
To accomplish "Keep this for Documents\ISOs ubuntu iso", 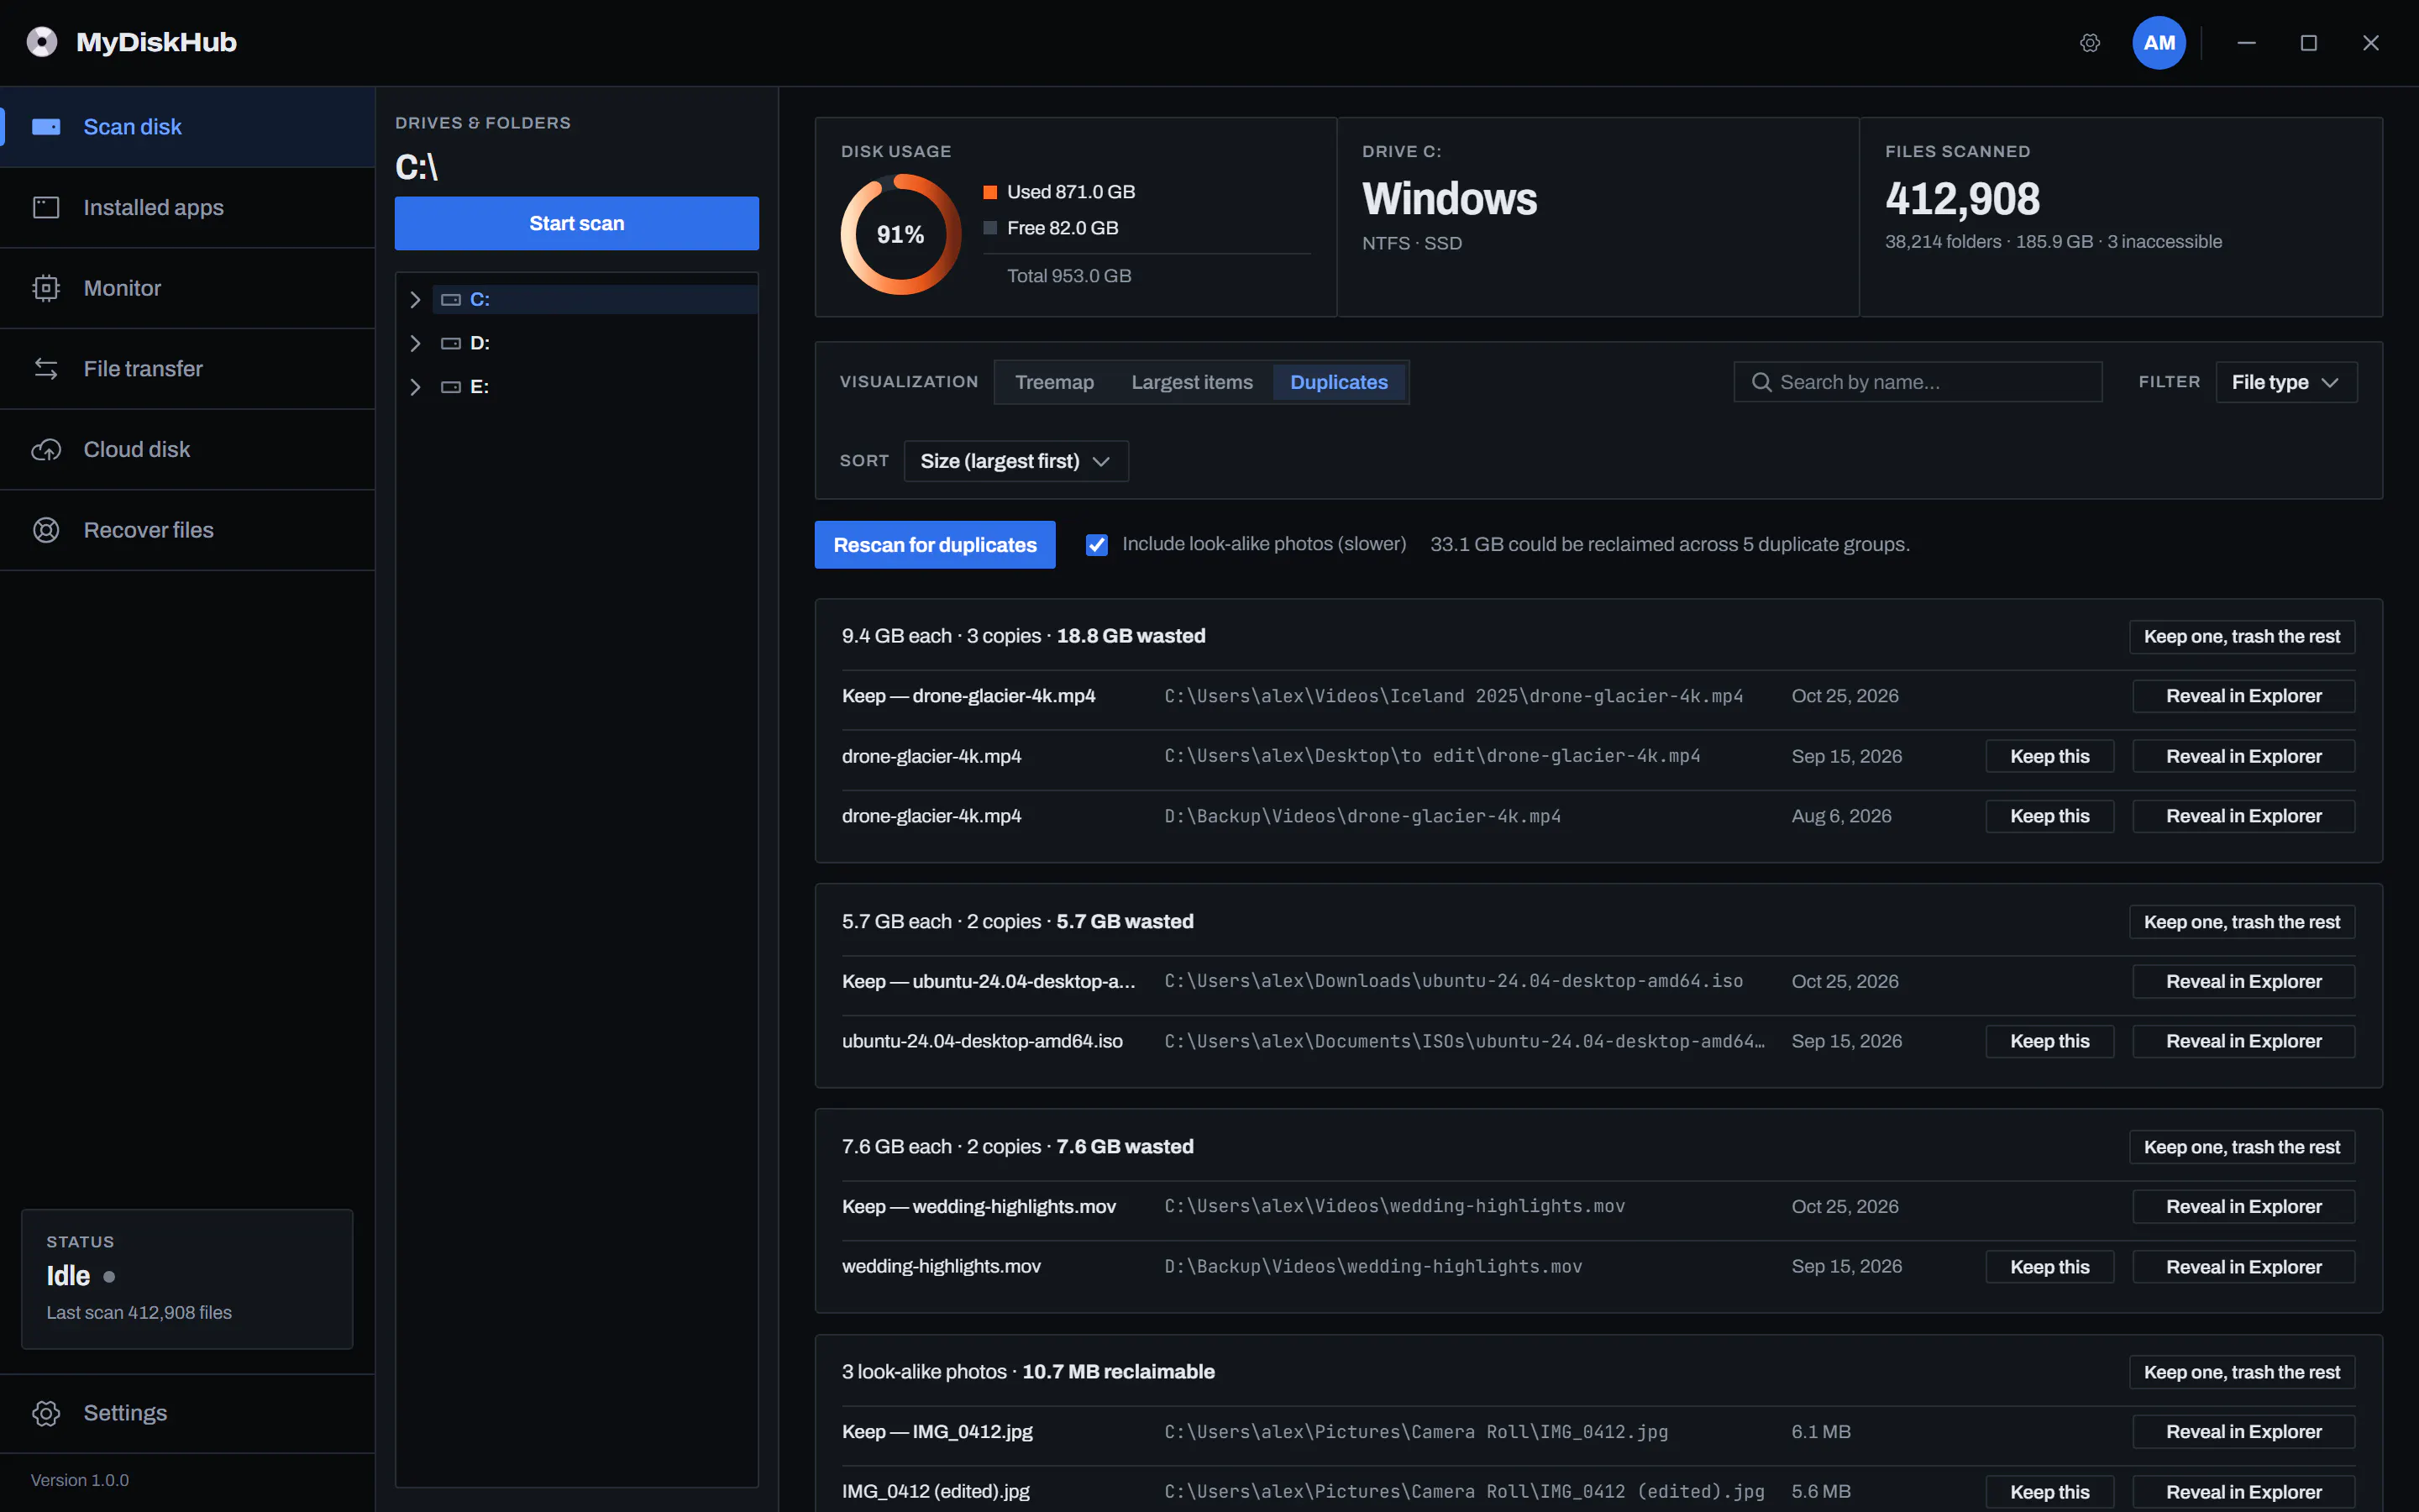I will click(x=2049, y=1042).
